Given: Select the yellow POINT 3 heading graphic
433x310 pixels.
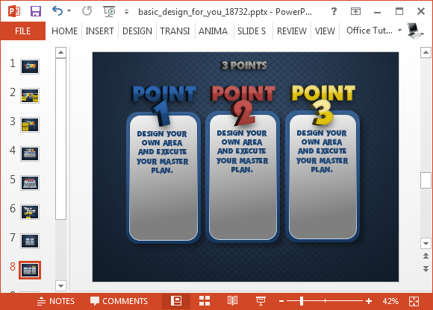Looking at the screenshot, I should point(323,104).
